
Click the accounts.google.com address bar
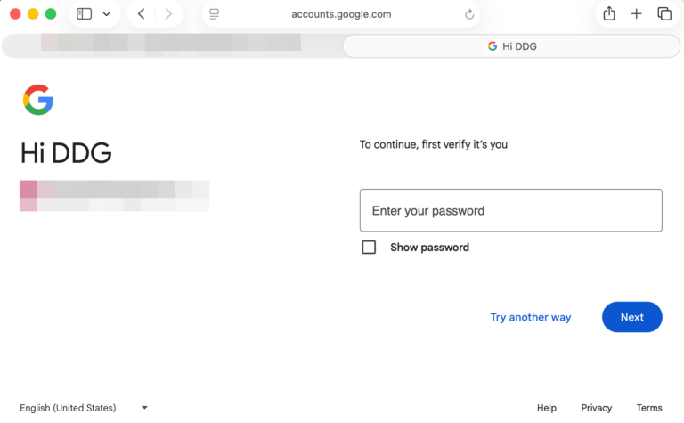[x=341, y=14]
